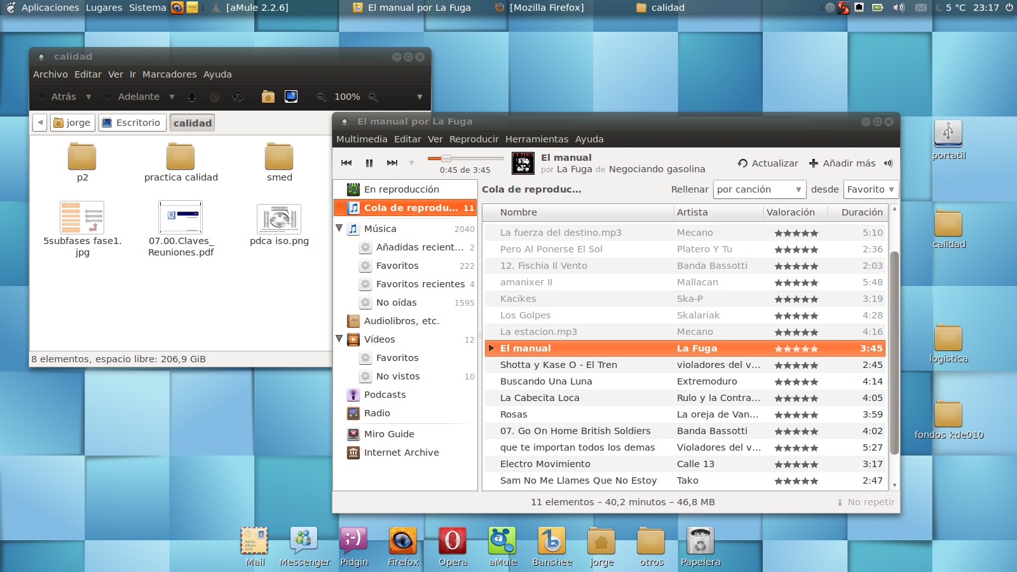The image size is (1017, 572).
Task: Open the Reproducir menu
Action: 474,139
